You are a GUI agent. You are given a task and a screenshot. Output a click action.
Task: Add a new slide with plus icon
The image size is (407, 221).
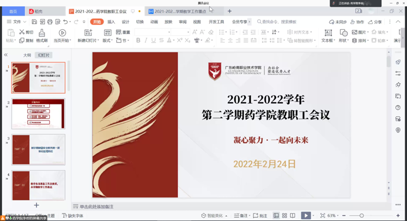[36, 205]
